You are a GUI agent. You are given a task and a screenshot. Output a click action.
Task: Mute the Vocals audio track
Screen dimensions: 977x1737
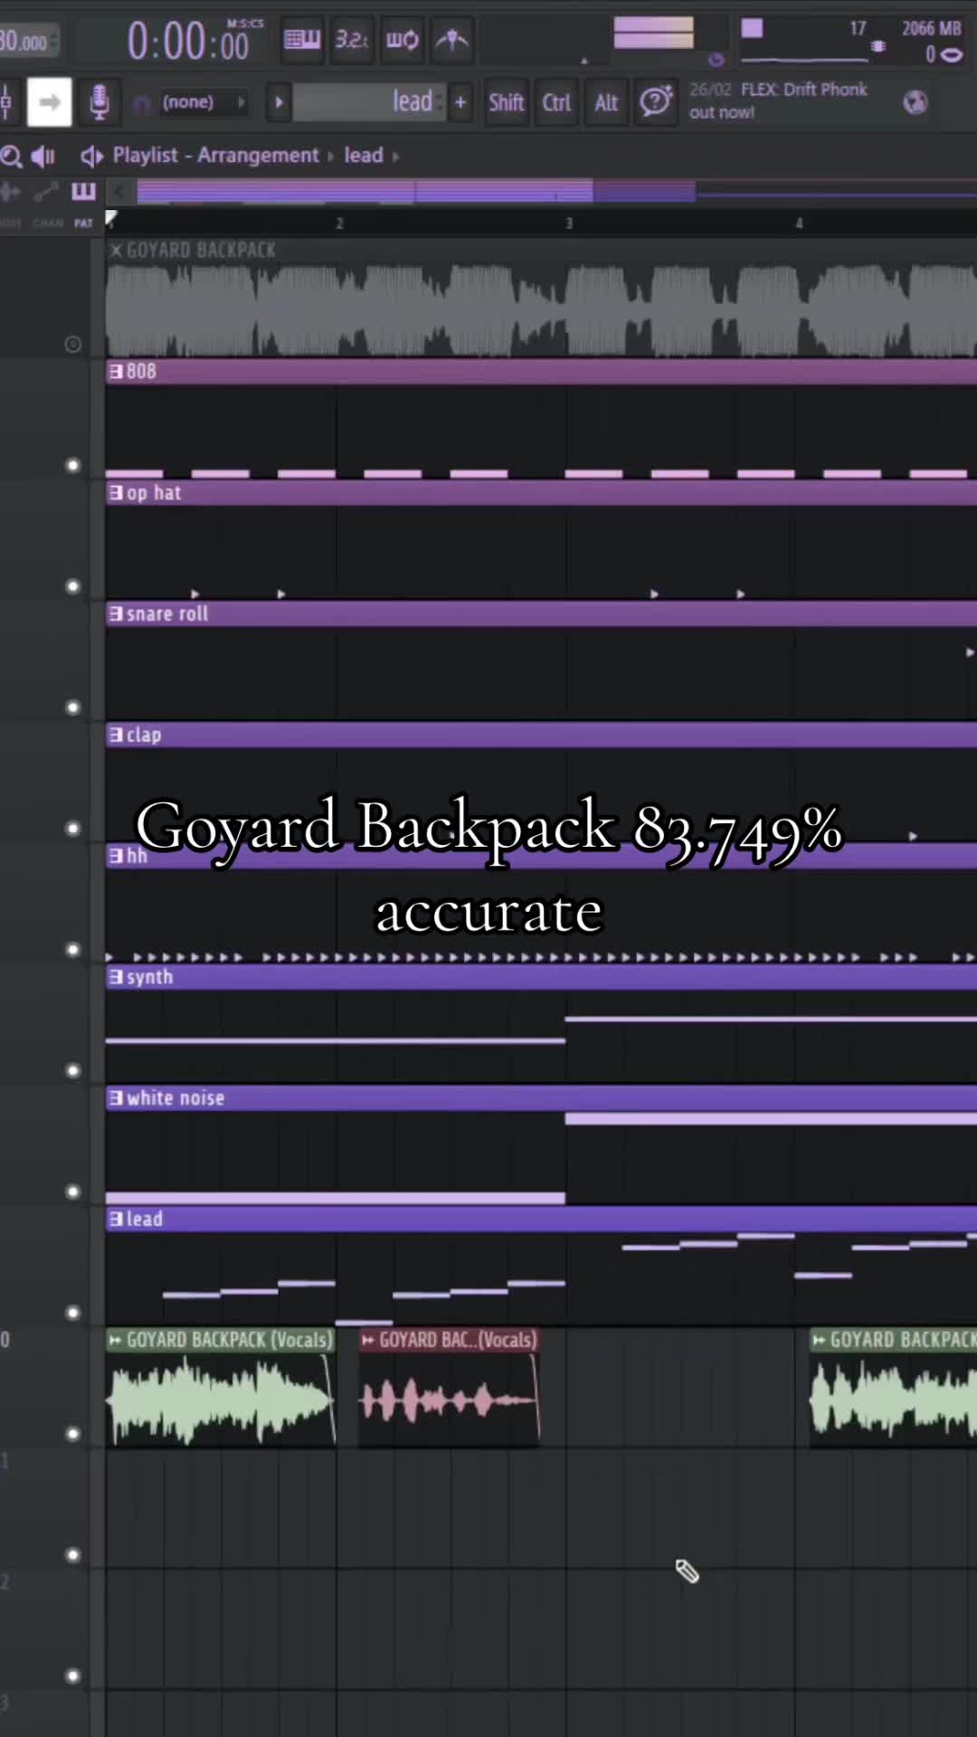(x=73, y=1434)
